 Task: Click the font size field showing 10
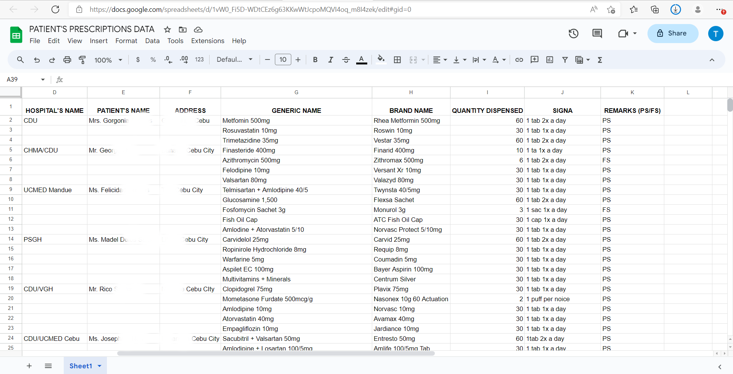[x=283, y=59]
